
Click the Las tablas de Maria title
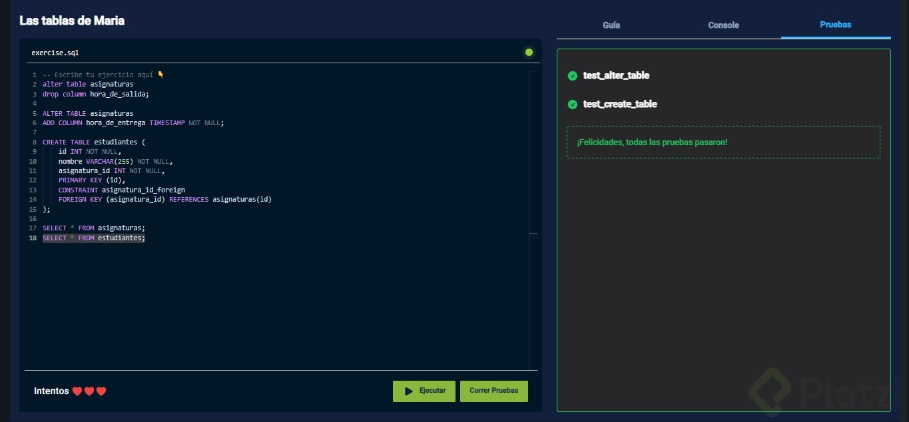(72, 21)
